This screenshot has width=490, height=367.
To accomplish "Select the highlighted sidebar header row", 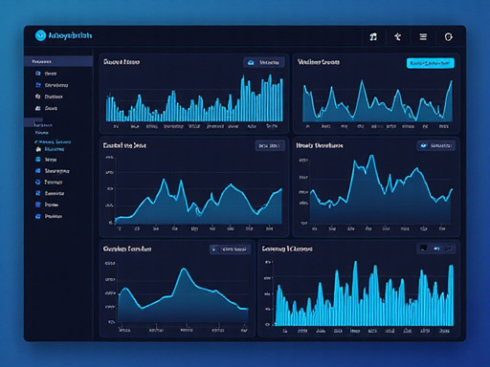I will [x=58, y=61].
